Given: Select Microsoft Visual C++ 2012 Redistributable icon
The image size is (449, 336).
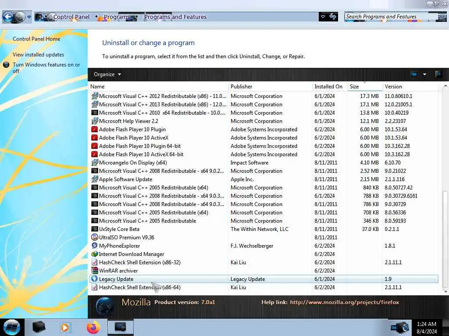Looking at the screenshot, I should 95,96.
